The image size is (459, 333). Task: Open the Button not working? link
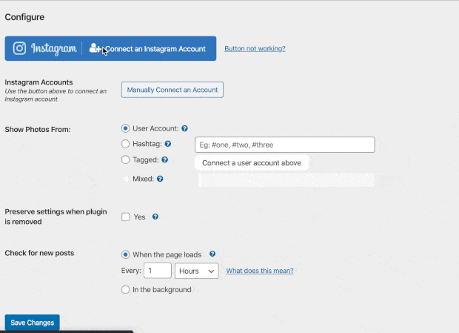click(x=255, y=49)
